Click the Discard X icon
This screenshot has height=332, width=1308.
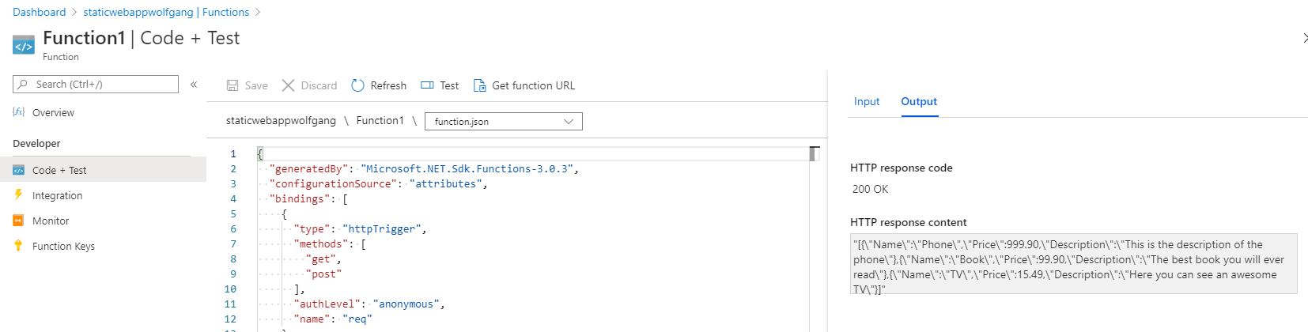(x=288, y=85)
